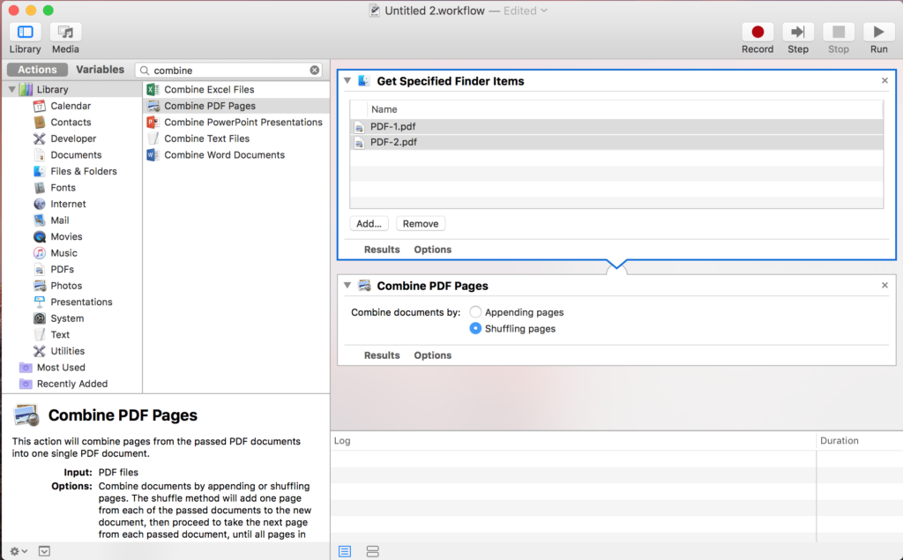Toggle the log list view at bottom
The width and height of the screenshot is (903, 560).
tap(344, 550)
